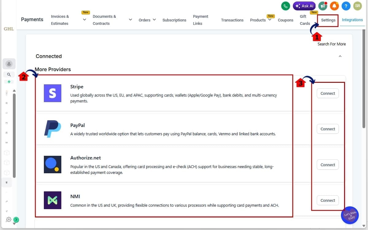This screenshot has width=368, height=230.
Task: Click the Ask AI button
Action: 304,6
